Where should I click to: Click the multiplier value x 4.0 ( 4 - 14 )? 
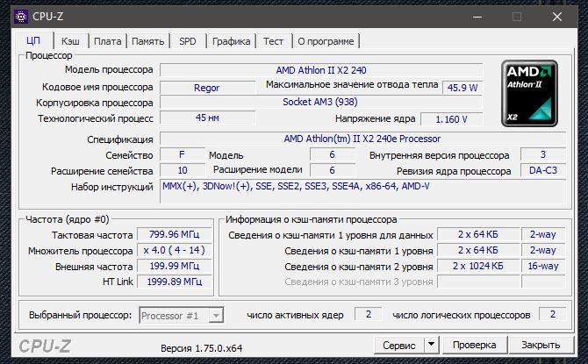tap(175, 250)
